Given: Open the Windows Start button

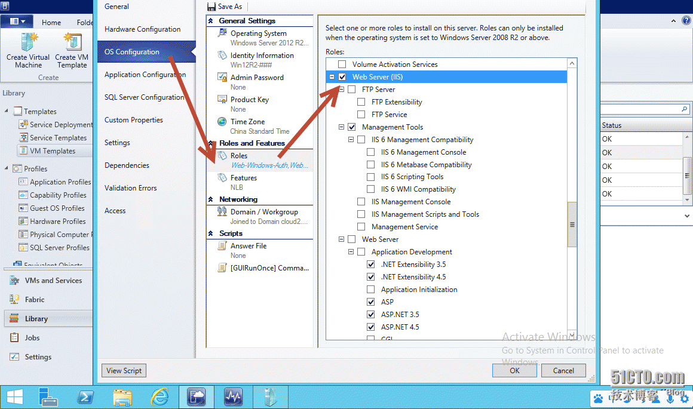Looking at the screenshot, I should pos(14,396).
